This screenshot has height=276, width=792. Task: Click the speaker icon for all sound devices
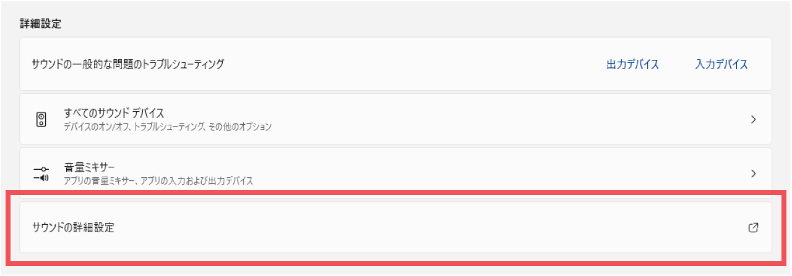41,119
